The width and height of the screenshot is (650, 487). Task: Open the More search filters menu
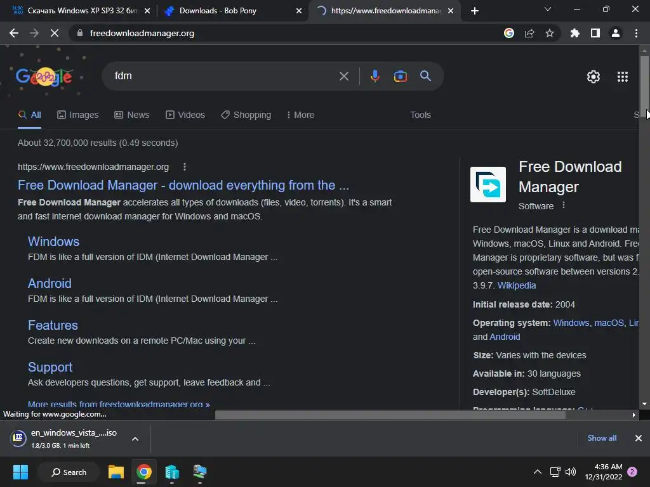[x=300, y=115]
